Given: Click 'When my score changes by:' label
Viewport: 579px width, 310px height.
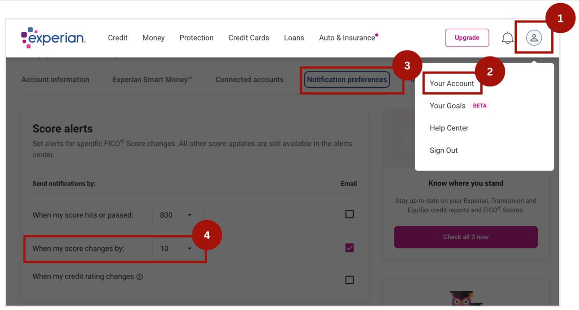Looking at the screenshot, I should click(x=78, y=248).
